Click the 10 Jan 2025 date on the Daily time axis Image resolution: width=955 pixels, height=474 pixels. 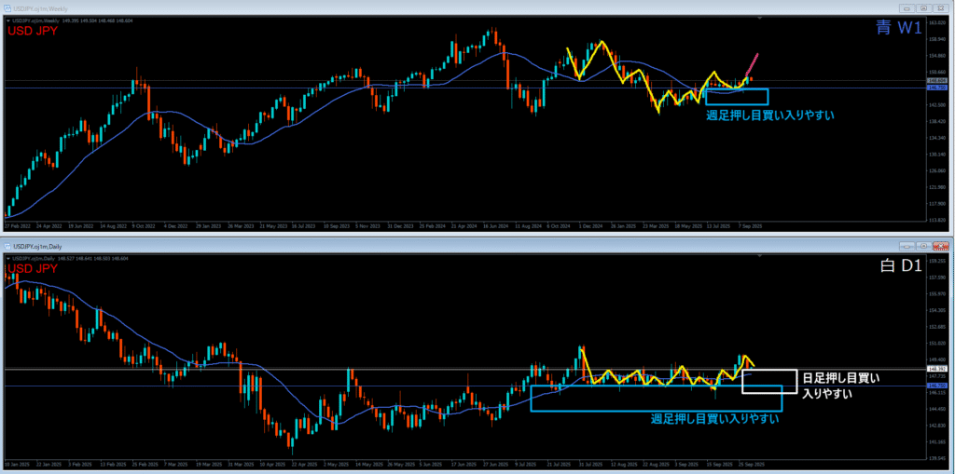(x=17, y=464)
